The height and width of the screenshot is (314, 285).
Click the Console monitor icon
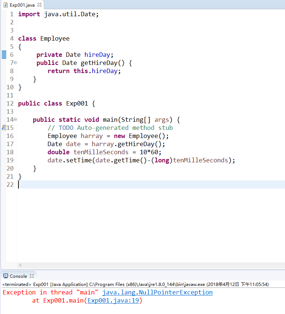click(6, 276)
